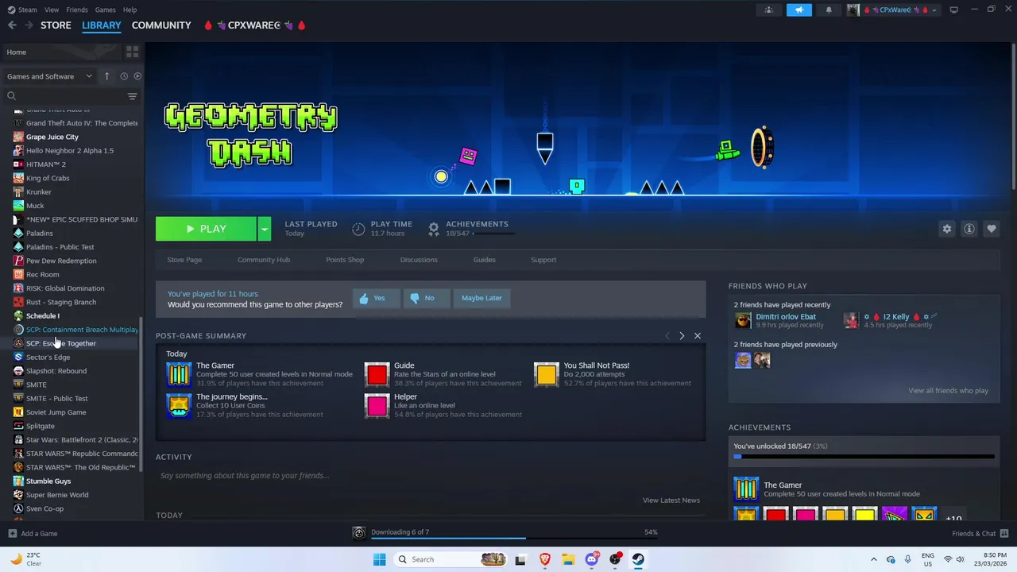1017x572 pixels.
Task: Open Games and Software filter dropdown
Action: (x=49, y=76)
